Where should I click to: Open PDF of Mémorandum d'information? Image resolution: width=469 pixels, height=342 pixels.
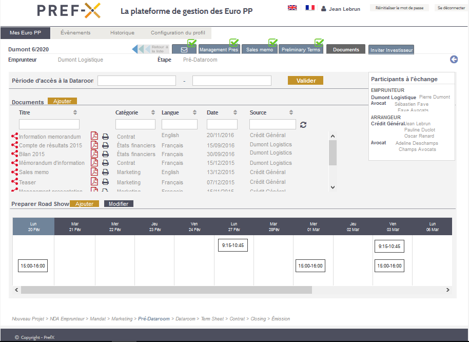[94, 162]
